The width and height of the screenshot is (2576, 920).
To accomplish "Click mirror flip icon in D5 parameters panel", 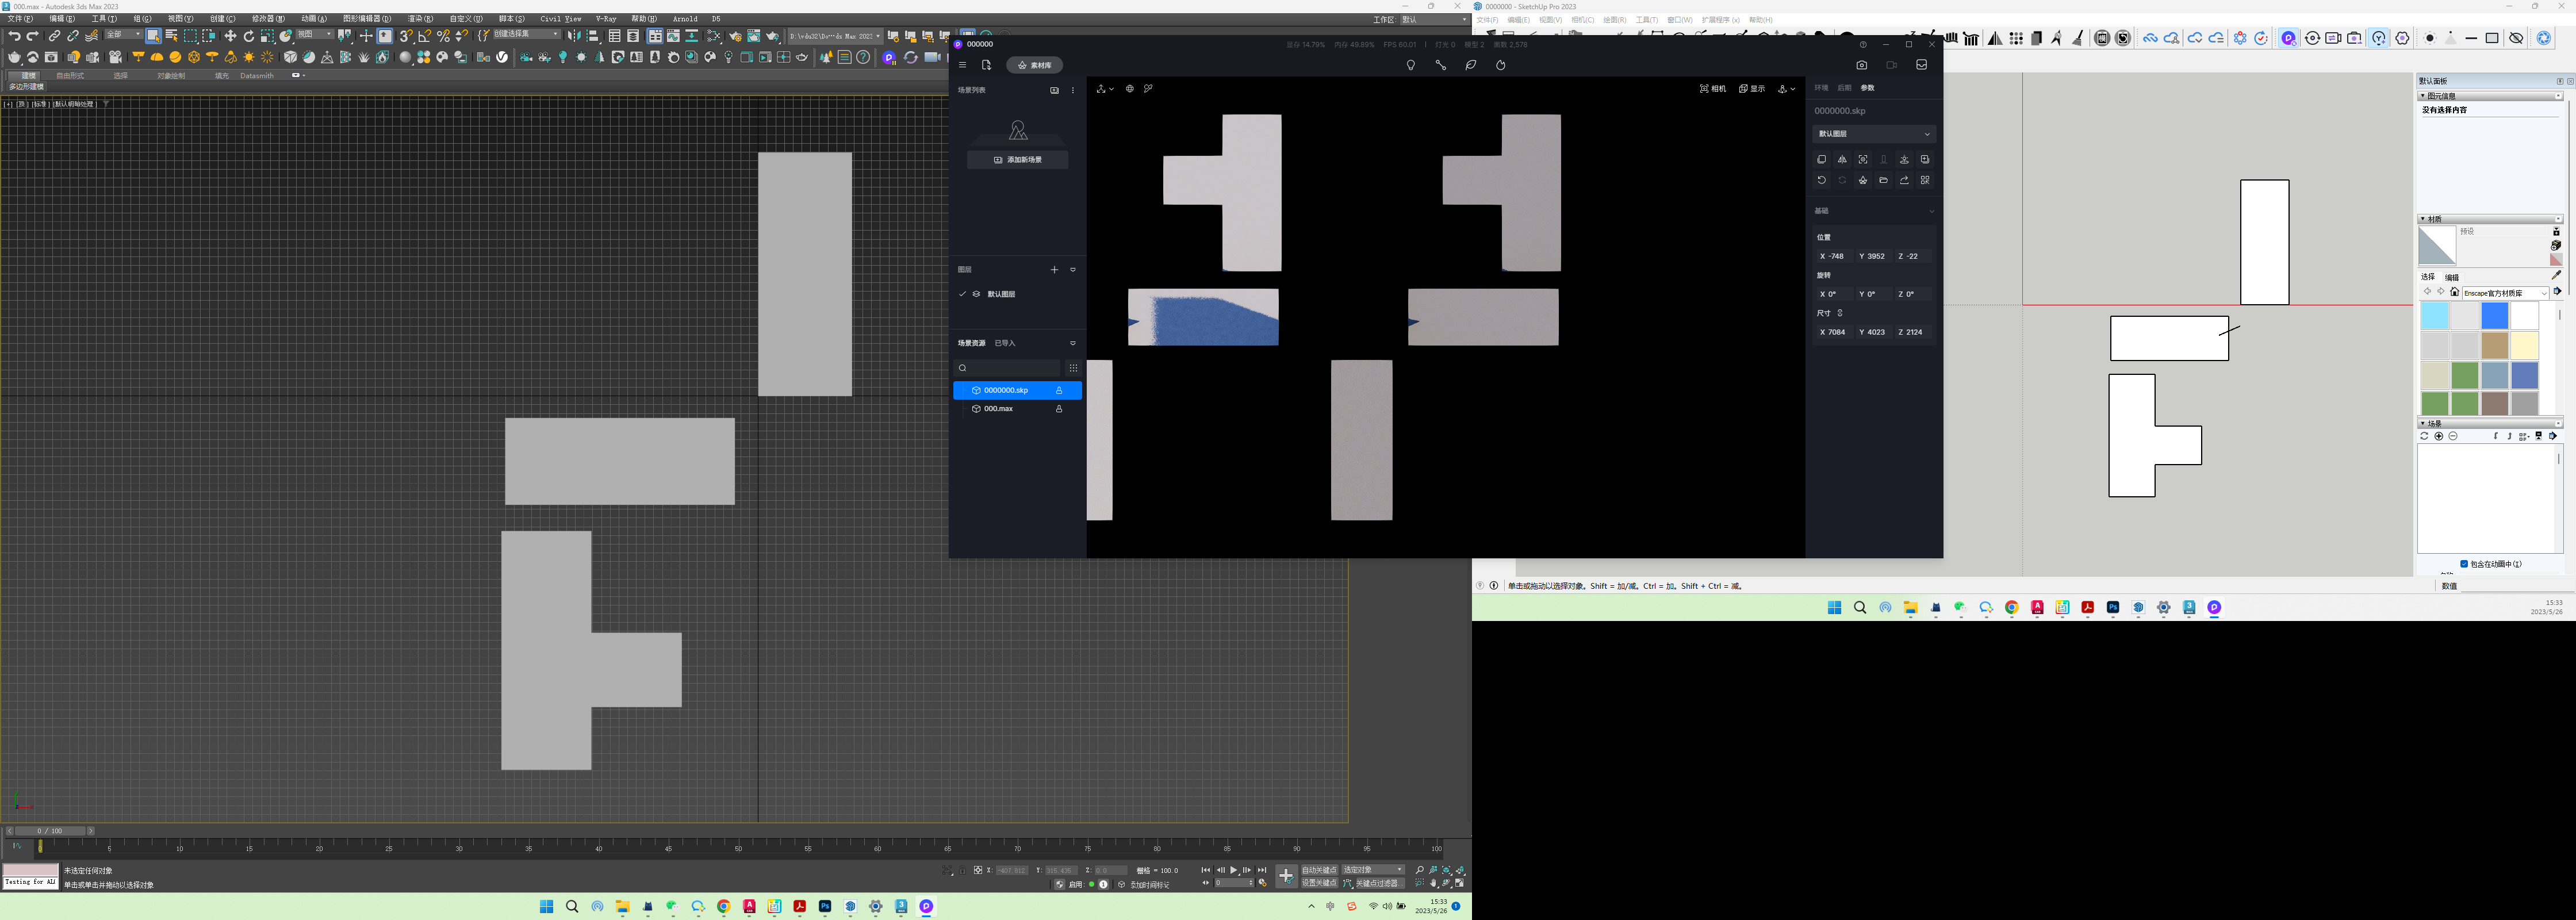I will coord(1842,159).
